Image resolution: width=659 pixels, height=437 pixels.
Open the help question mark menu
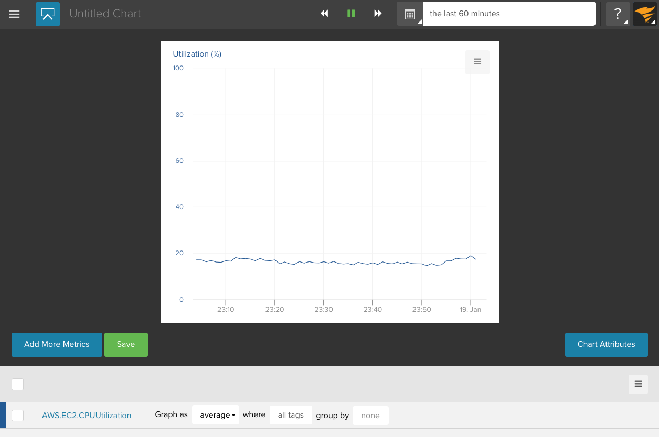pos(618,14)
